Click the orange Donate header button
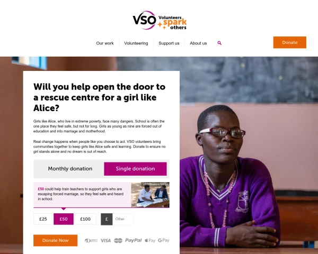 point(289,42)
